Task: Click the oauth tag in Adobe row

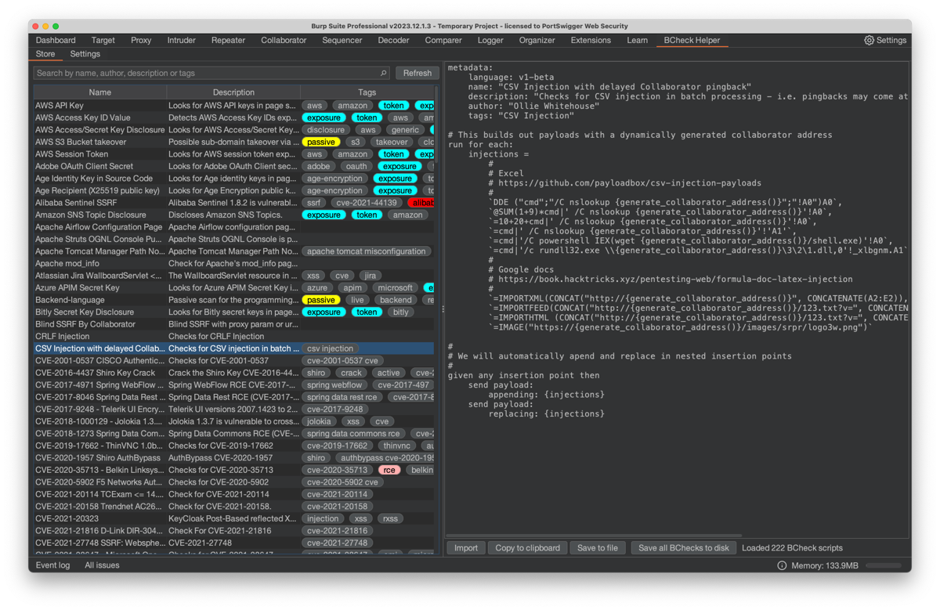Action: pyautogui.click(x=356, y=166)
